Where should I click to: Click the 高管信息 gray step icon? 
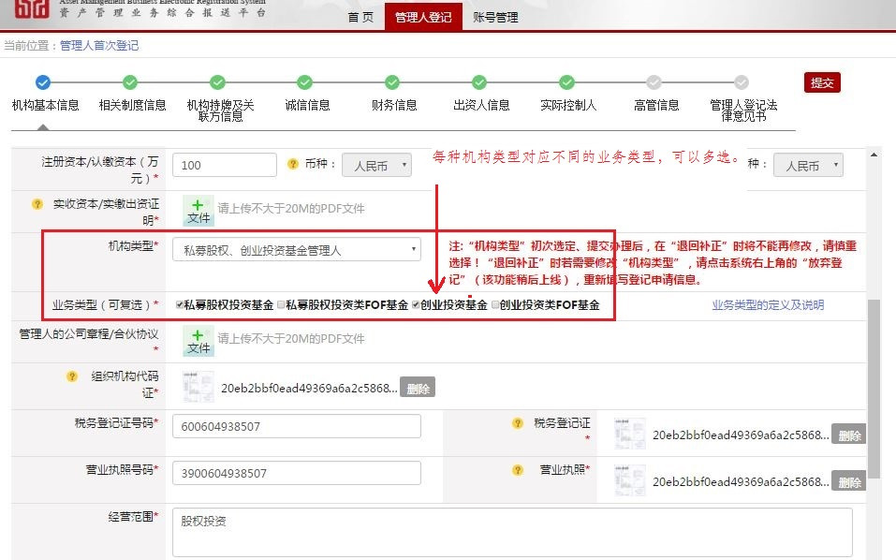click(x=654, y=82)
